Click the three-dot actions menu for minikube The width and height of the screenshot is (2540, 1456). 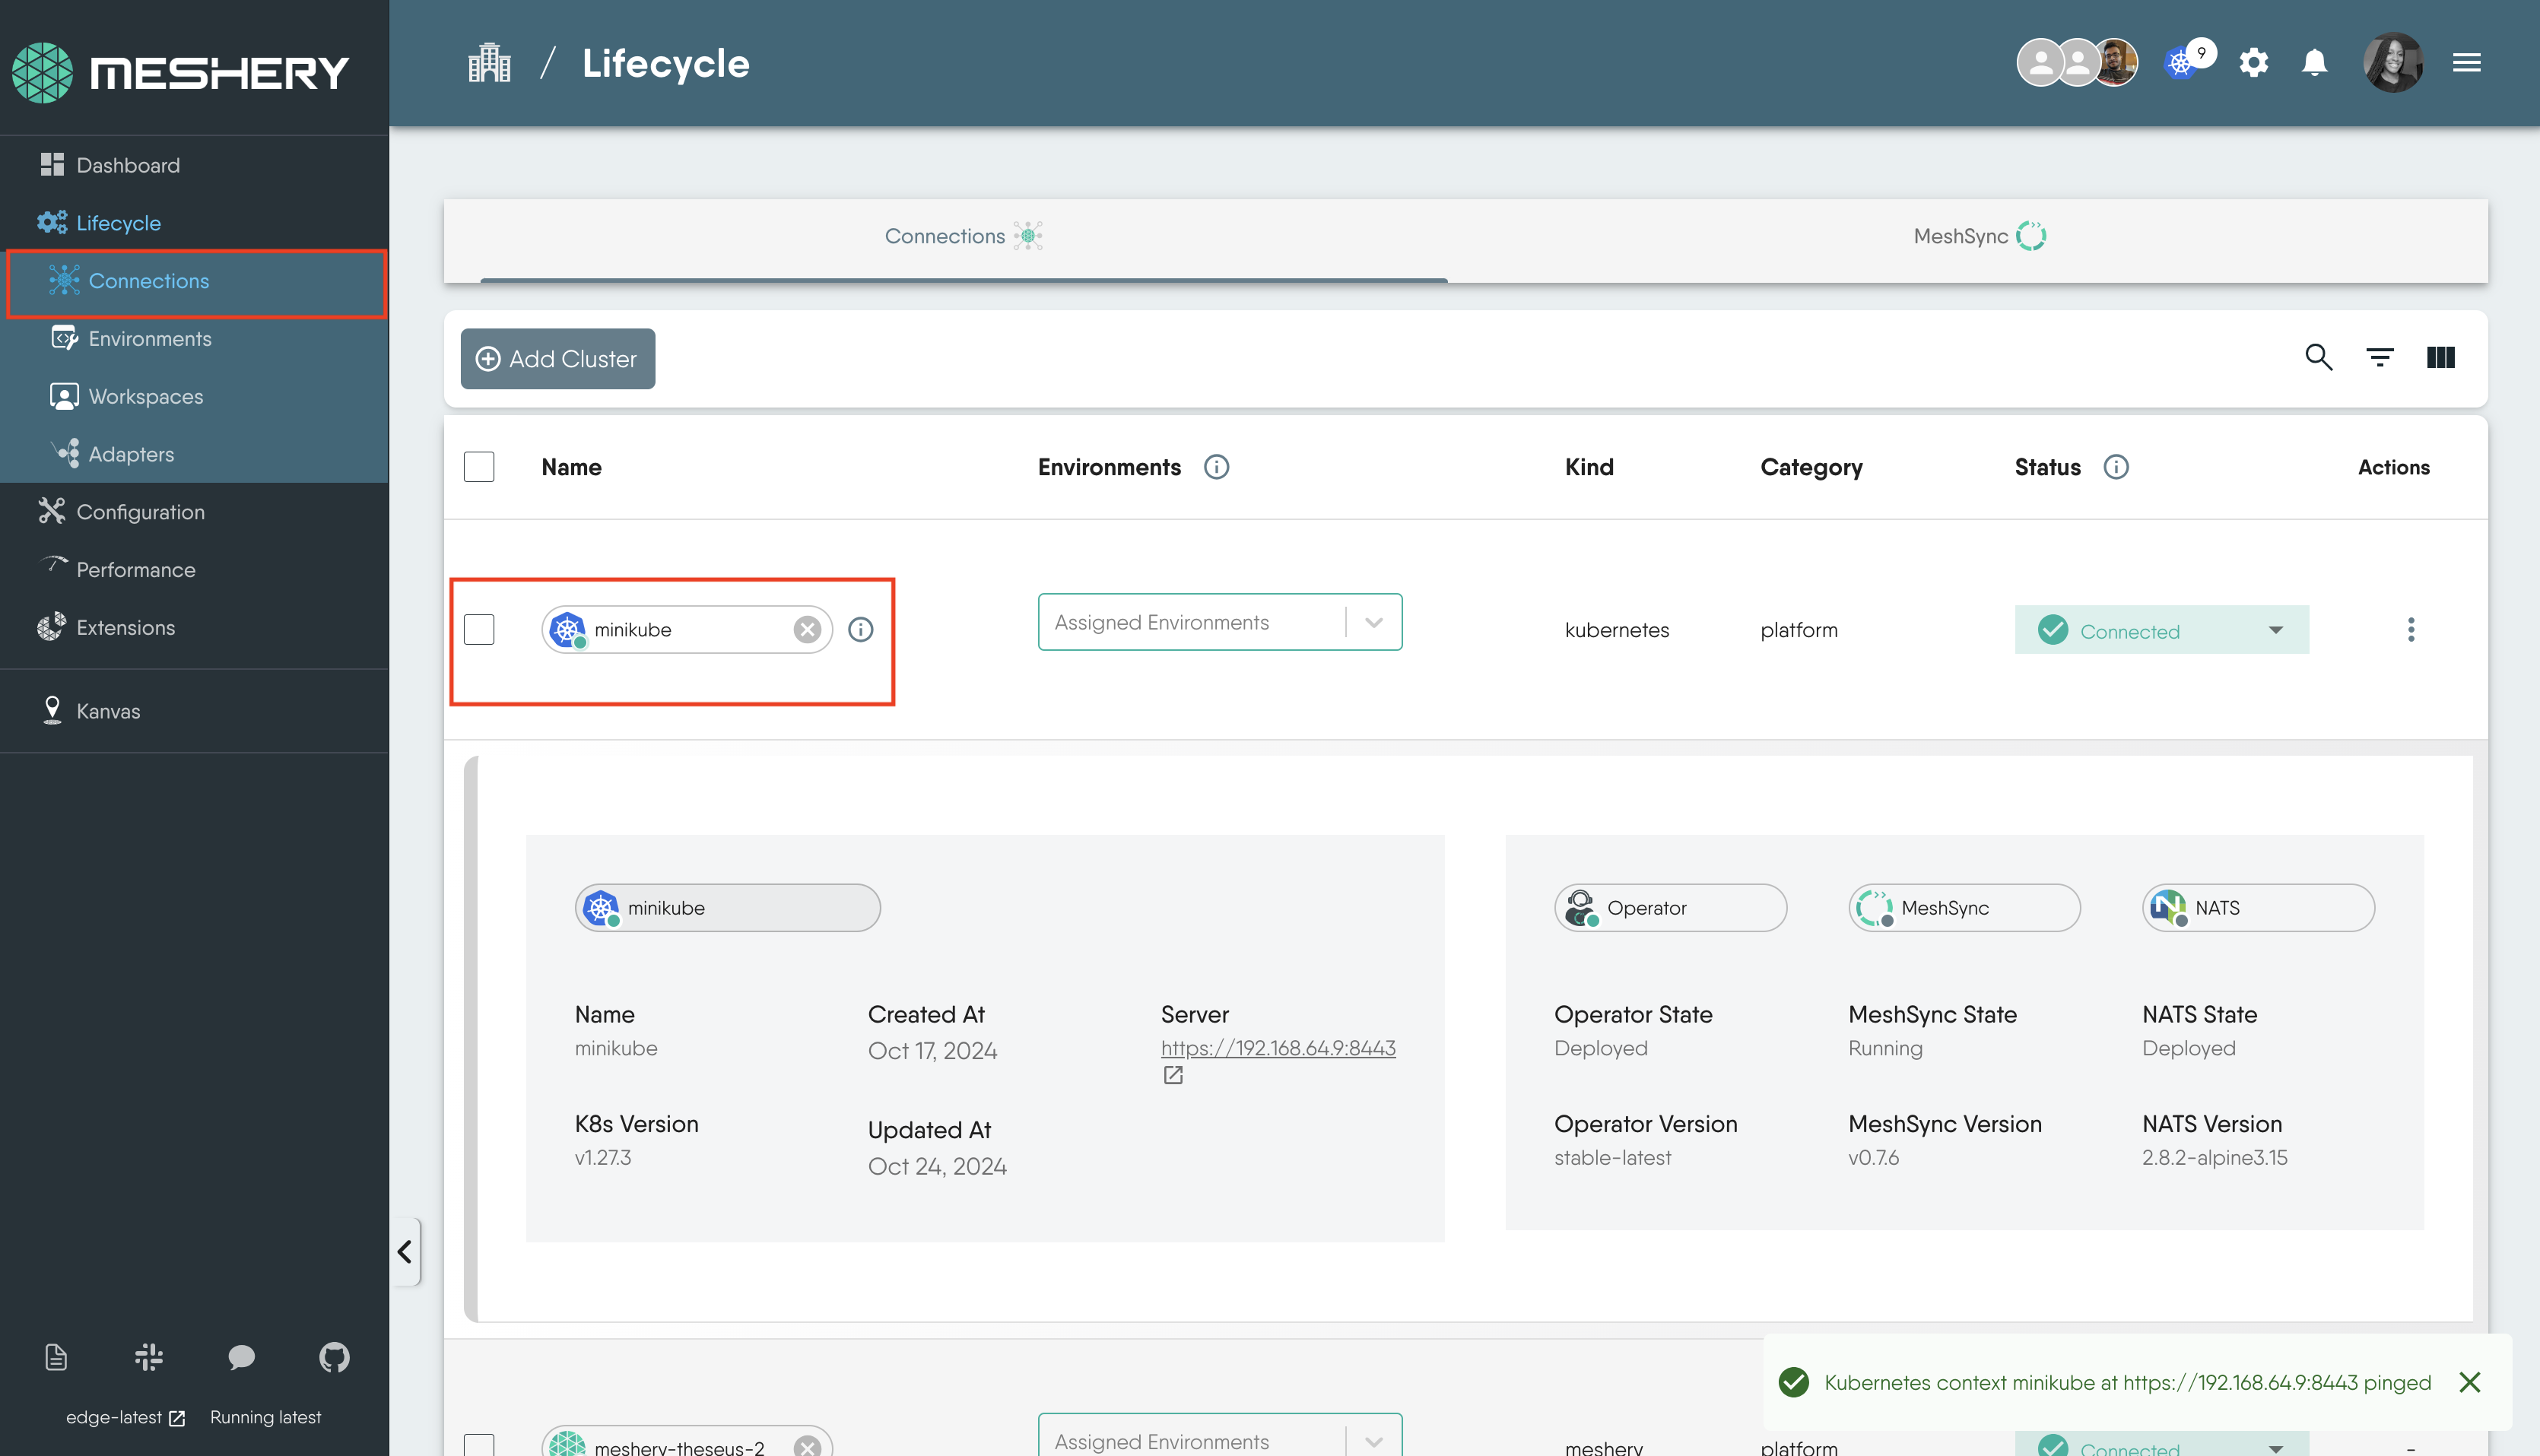click(2411, 630)
